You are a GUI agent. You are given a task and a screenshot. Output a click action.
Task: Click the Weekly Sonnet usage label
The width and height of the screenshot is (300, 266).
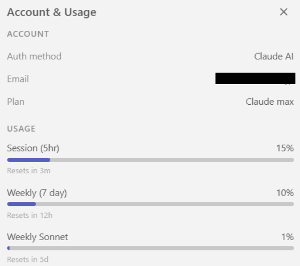37,237
